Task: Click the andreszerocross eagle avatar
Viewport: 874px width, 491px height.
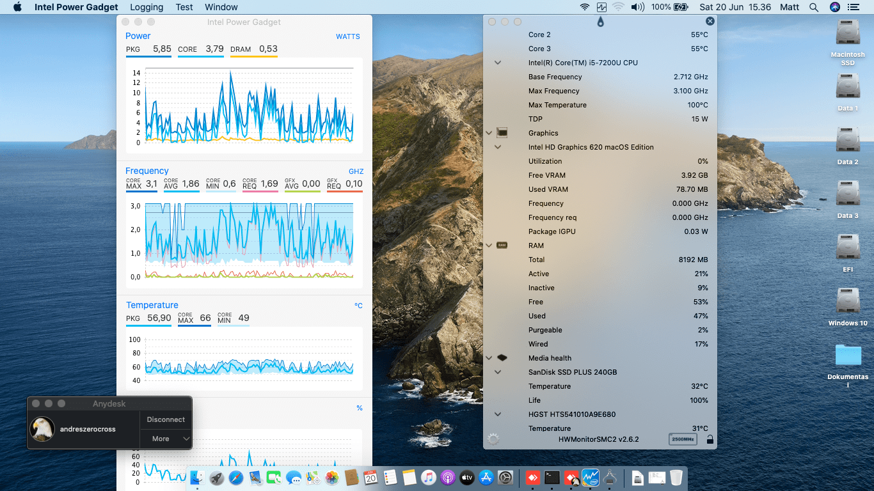Action: pos(42,429)
